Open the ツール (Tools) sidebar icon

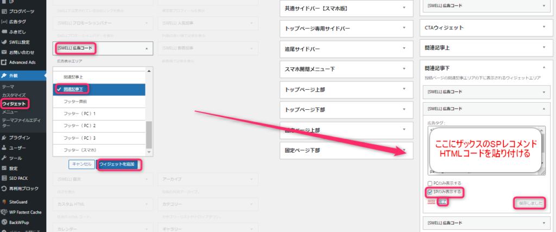[x=4, y=158]
